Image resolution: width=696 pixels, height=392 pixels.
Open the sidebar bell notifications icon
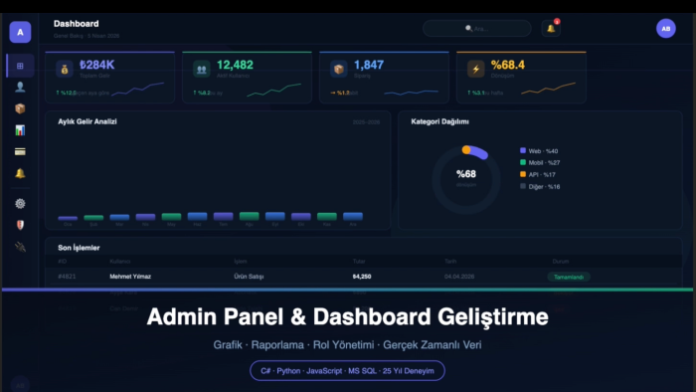click(x=20, y=173)
